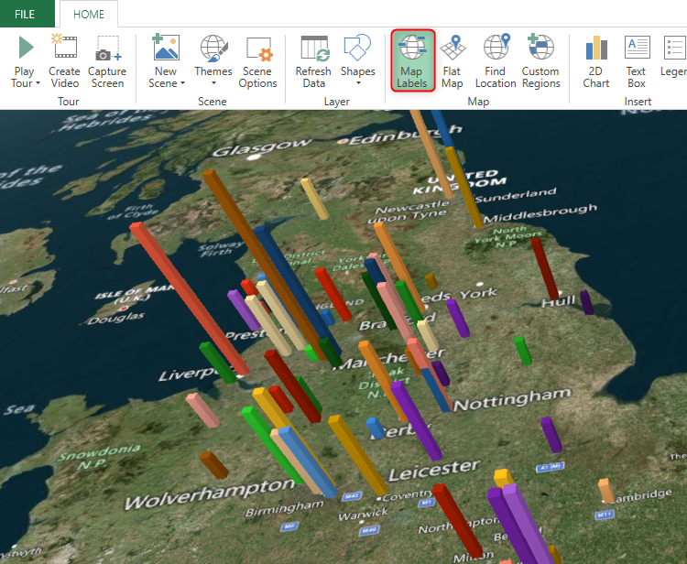Click the Create Video icon
Viewport: 687px width, 564px height.
64,48
